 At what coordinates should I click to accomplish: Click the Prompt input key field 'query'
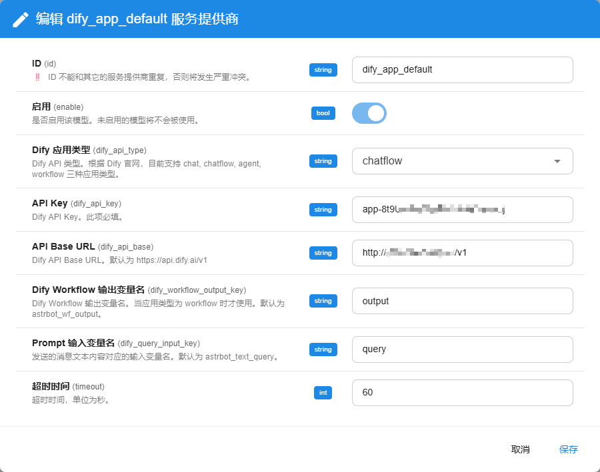point(462,350)
